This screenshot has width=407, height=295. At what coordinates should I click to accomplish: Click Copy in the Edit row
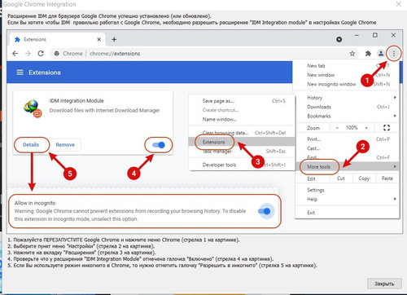click(364, 178)
